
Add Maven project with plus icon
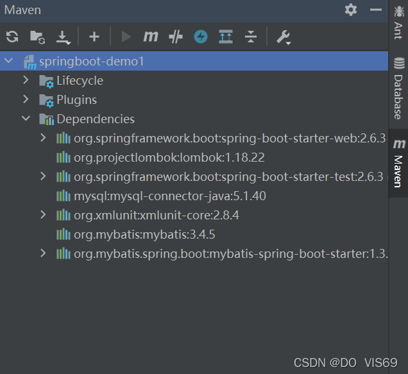click(94, 37)
